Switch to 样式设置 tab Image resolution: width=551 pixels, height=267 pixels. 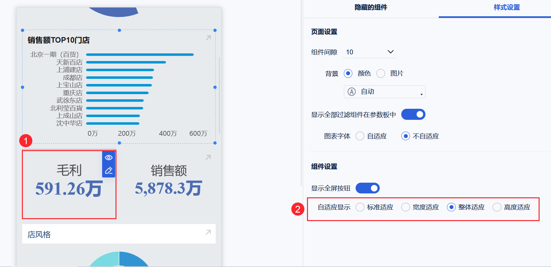(x=507, y=7)
